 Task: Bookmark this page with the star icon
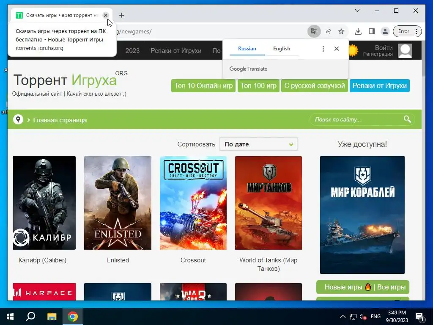[x=341, y=31]
